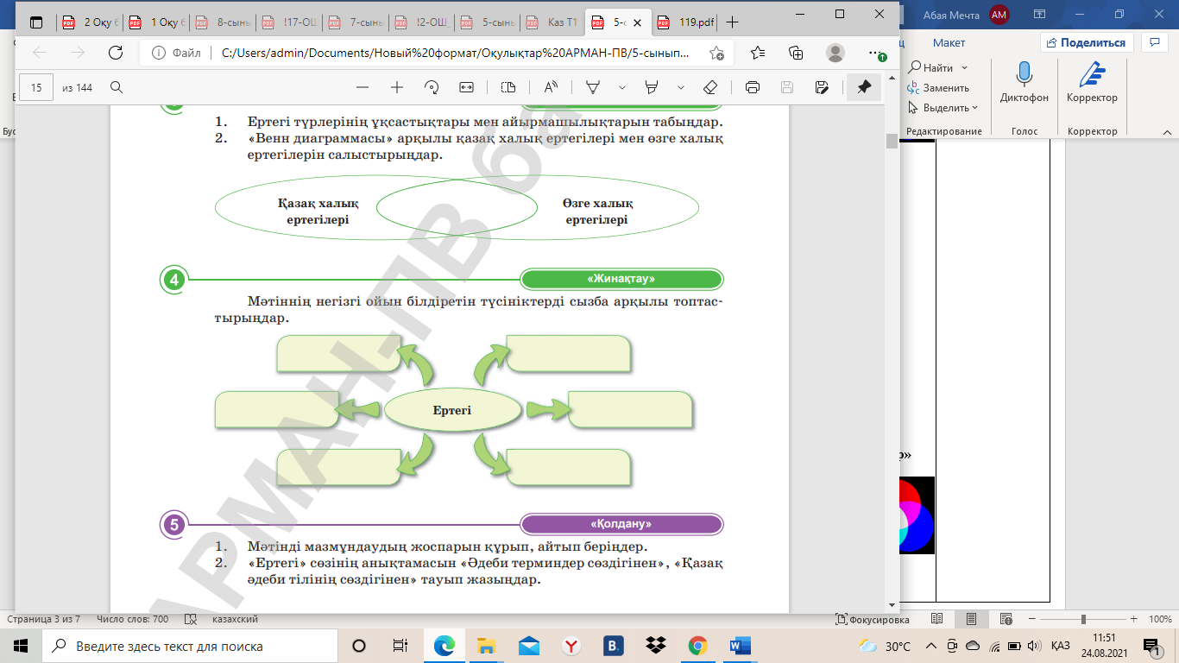Toggle Page view mode in the PDF toolbar
1179x663 pixels.
[508, 87]
